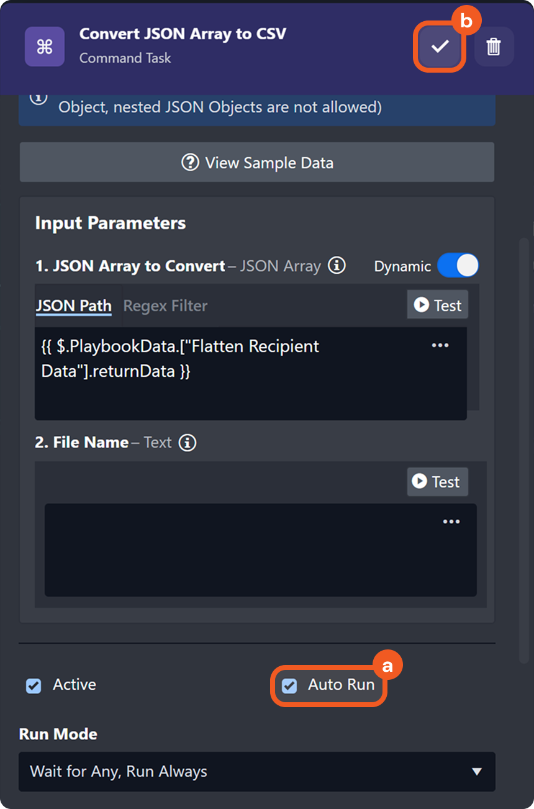
Task: Open the Run Mode dropdown
Action: pos(256,772)
